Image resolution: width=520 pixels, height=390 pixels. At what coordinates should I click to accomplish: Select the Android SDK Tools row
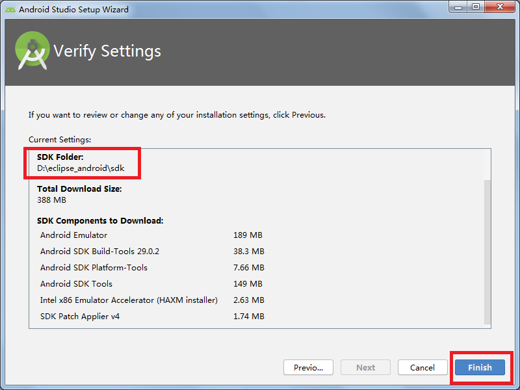(152, 283)
